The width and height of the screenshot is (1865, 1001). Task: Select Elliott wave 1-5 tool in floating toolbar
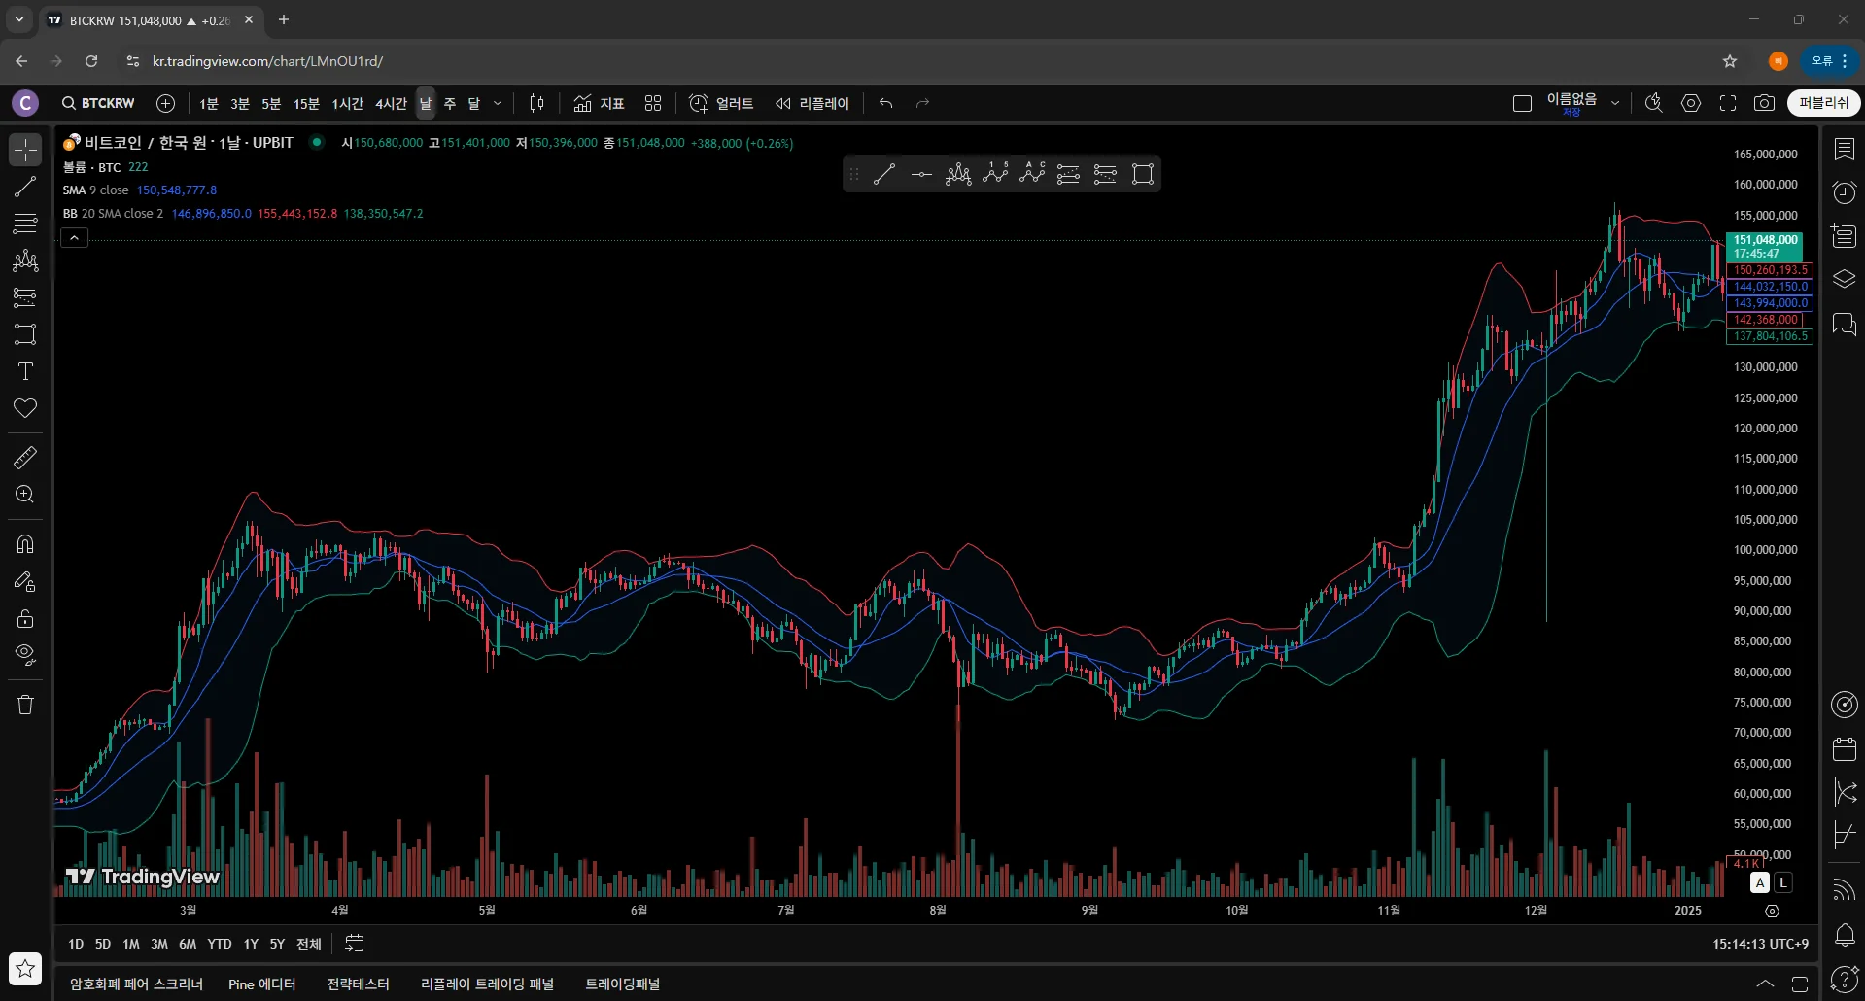(x=995, y=174)
